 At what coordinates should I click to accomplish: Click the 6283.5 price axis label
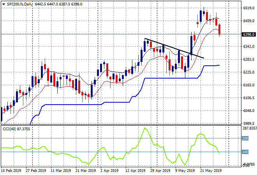pyautogui.click(x=249, y=59)
